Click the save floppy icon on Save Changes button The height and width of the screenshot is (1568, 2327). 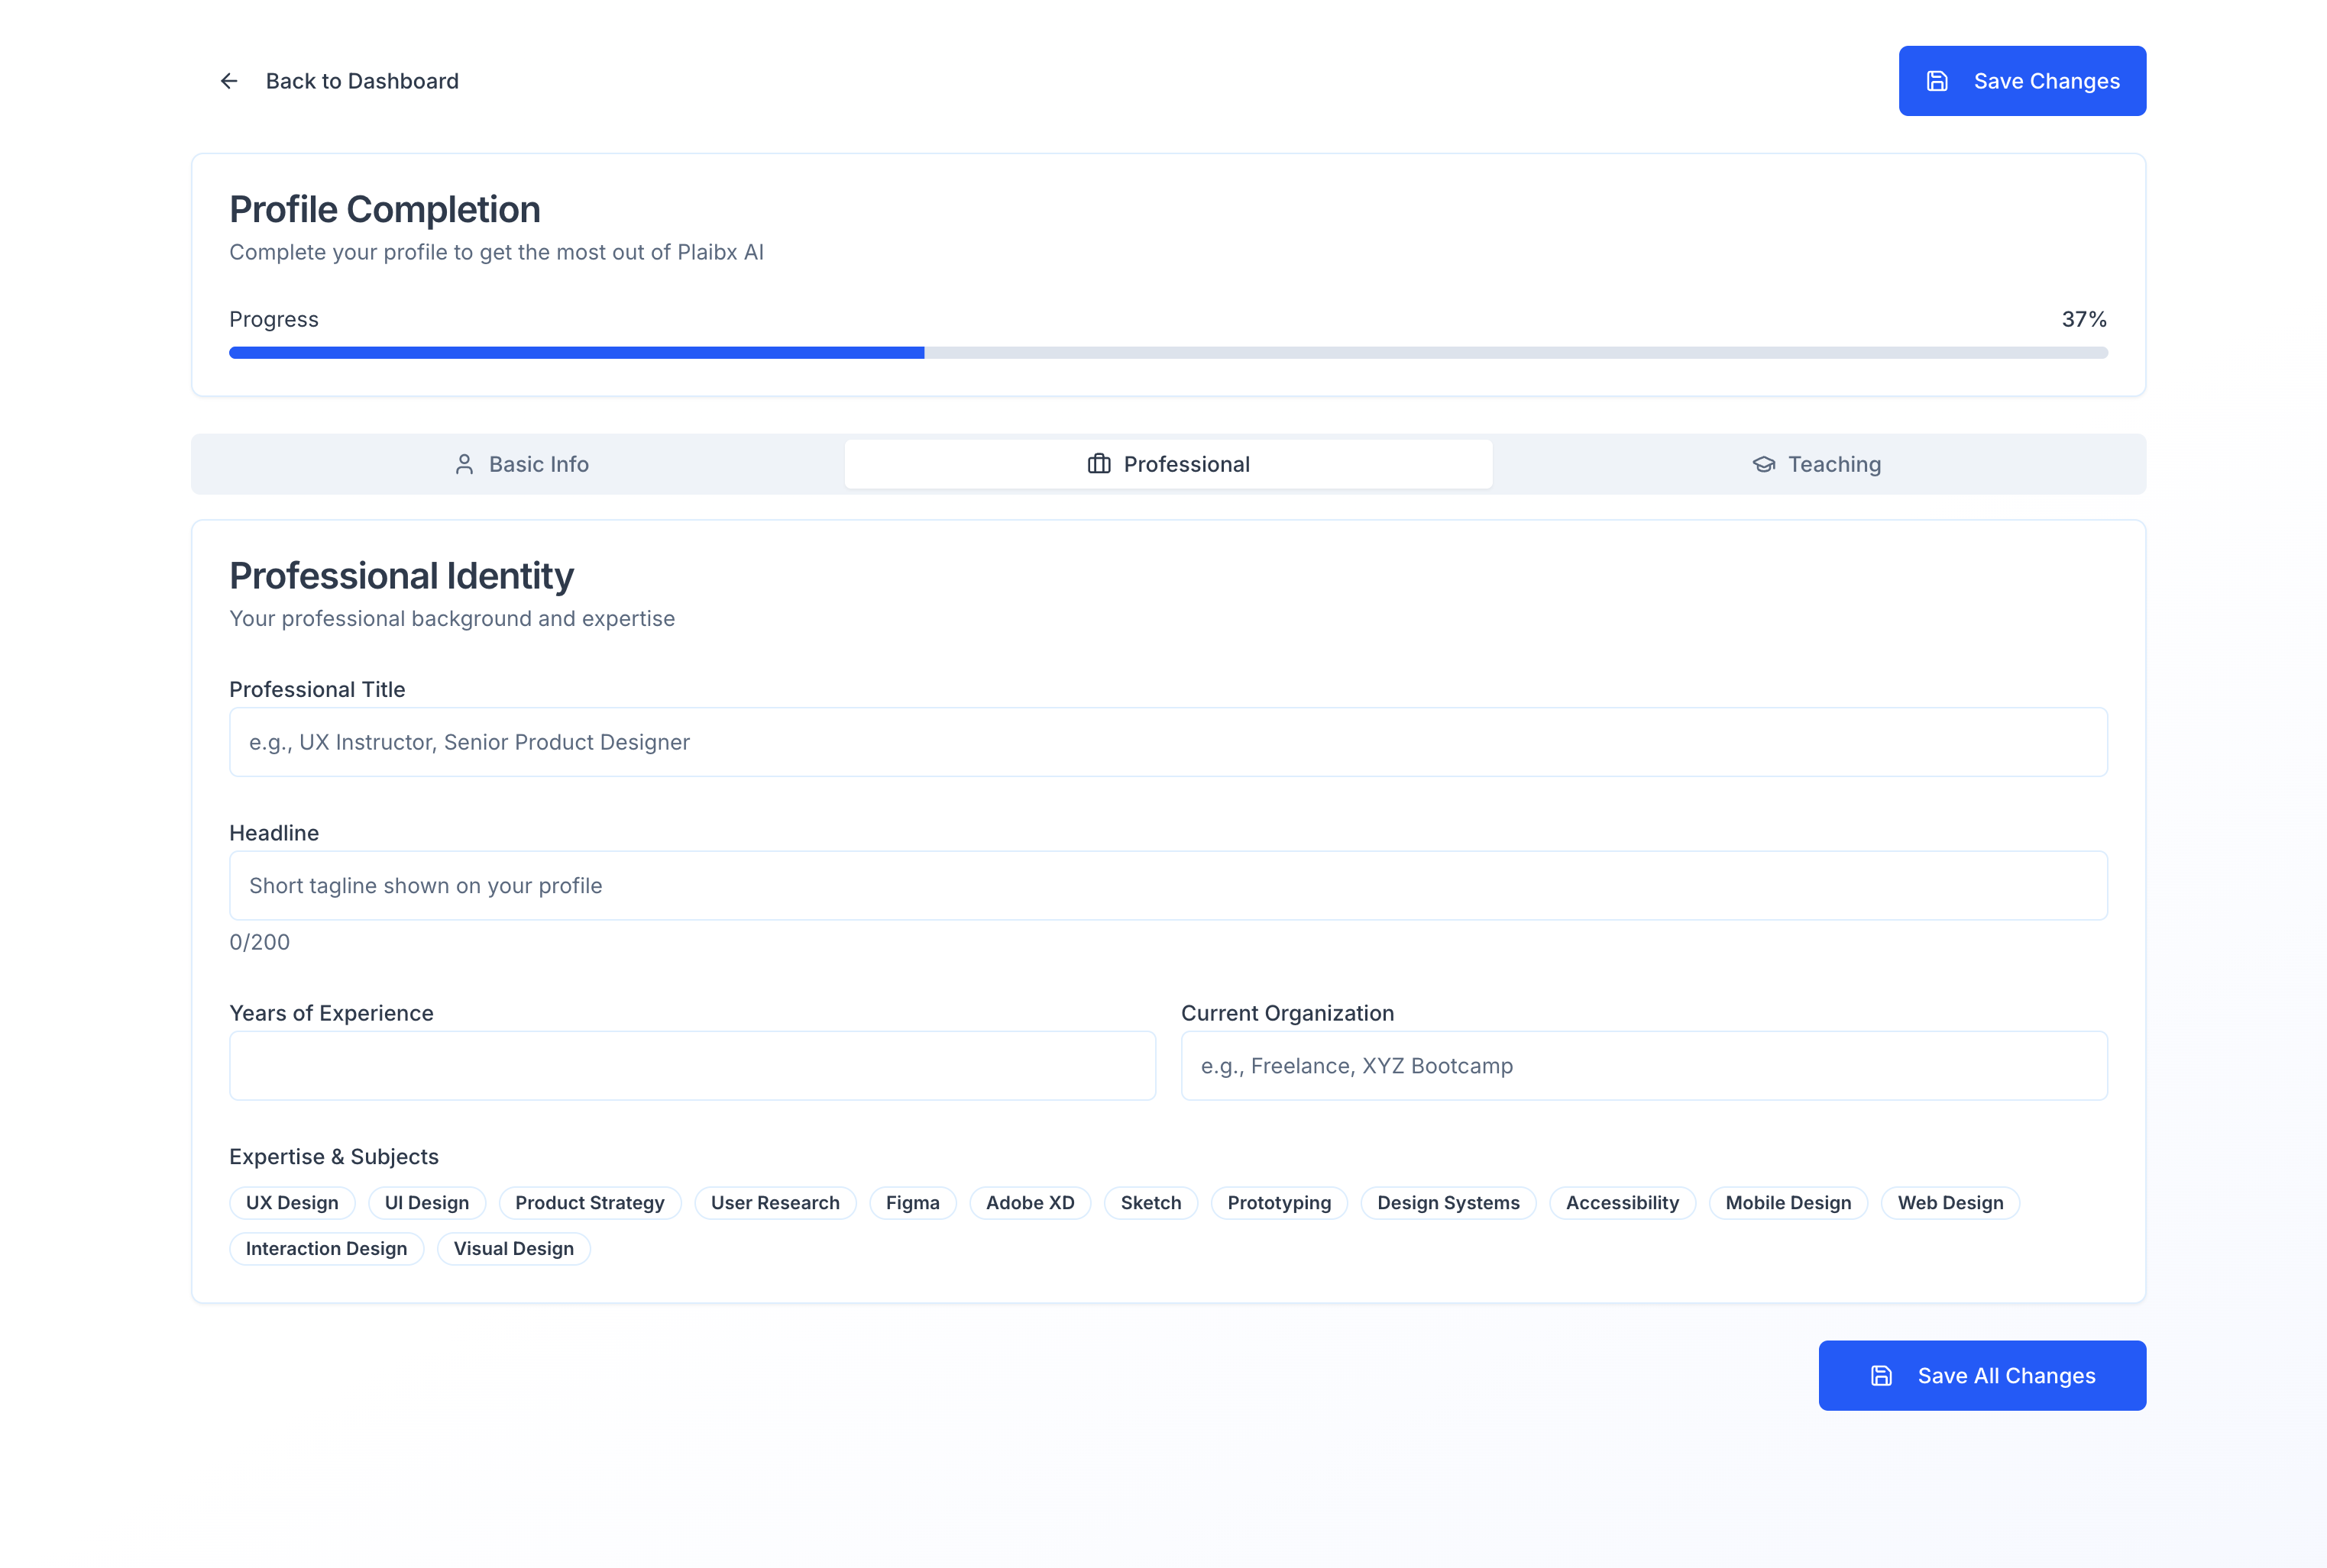1938,81
